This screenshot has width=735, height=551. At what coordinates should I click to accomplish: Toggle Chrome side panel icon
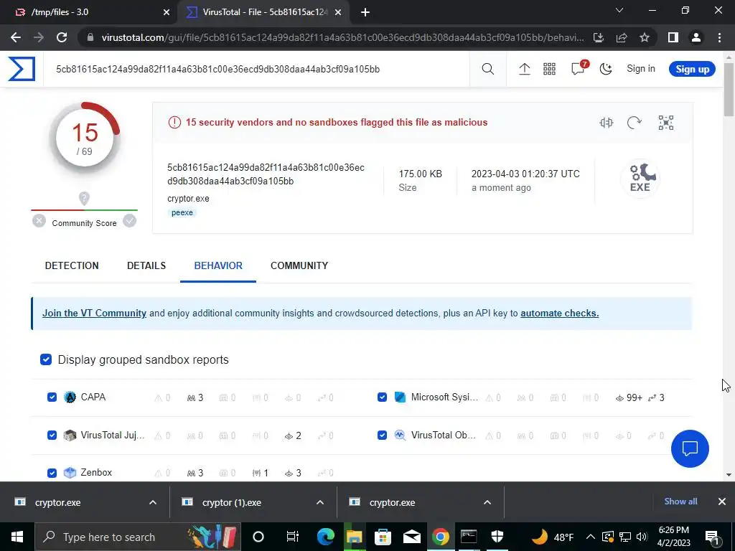click(673, 37)
